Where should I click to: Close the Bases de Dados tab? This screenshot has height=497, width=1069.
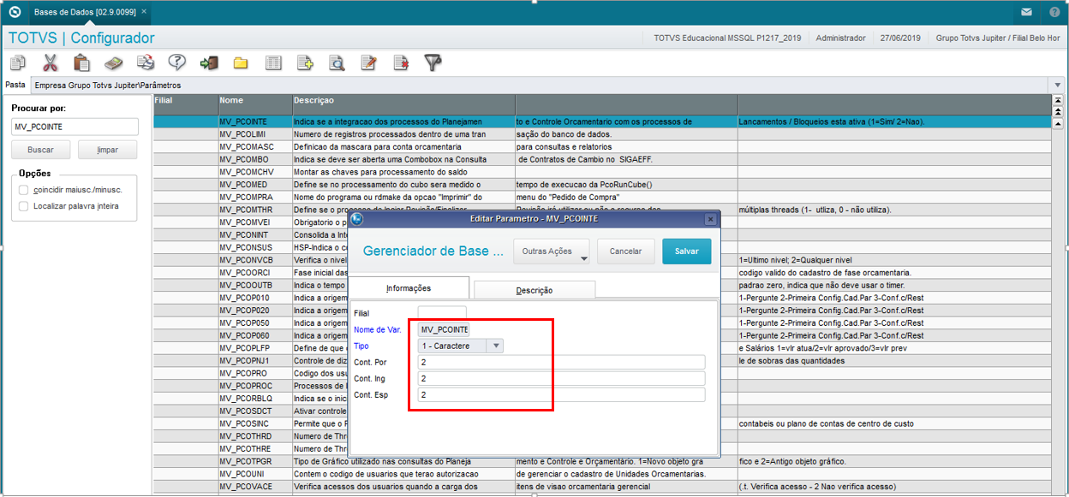(x=143, y=14)
